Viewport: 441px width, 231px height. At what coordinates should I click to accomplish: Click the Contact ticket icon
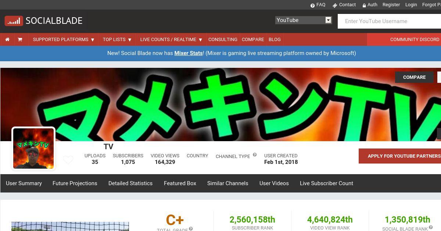tap(335, 5)
